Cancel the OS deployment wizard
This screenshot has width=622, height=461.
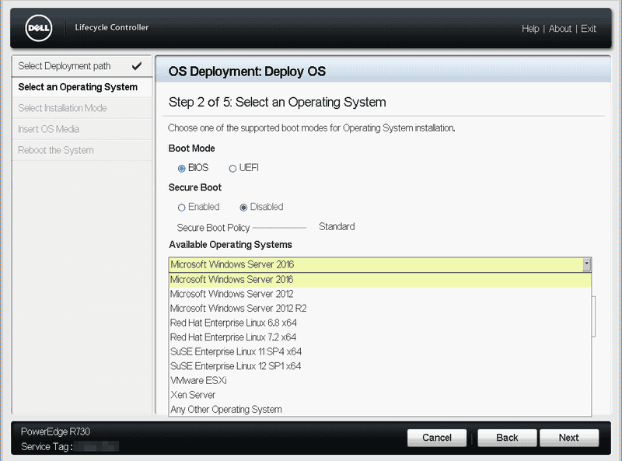pos(436,438)
